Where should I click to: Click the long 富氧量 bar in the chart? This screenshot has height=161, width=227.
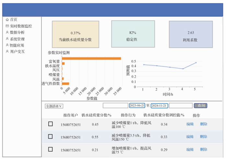91,59
